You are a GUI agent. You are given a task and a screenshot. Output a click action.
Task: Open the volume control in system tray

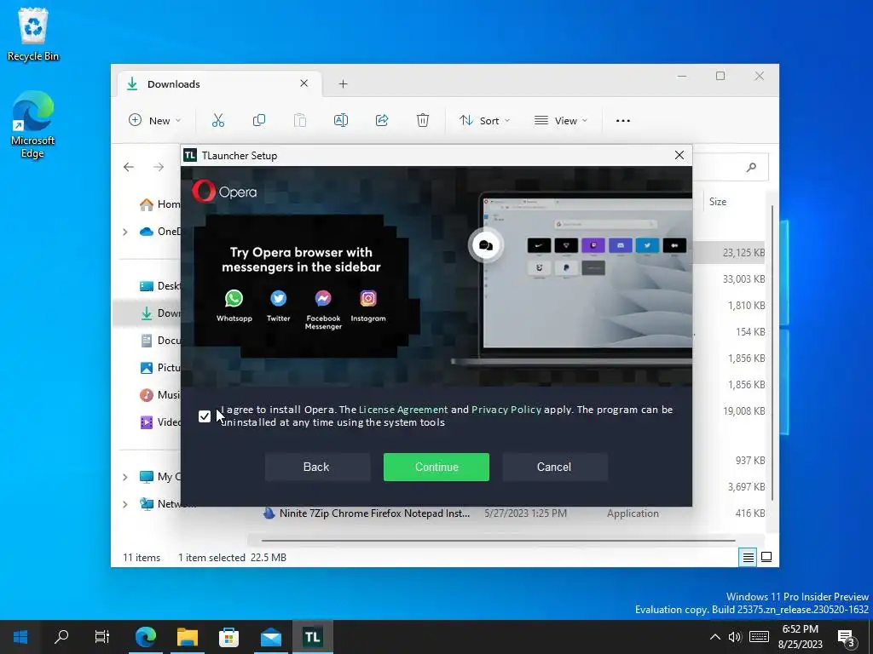735,637
